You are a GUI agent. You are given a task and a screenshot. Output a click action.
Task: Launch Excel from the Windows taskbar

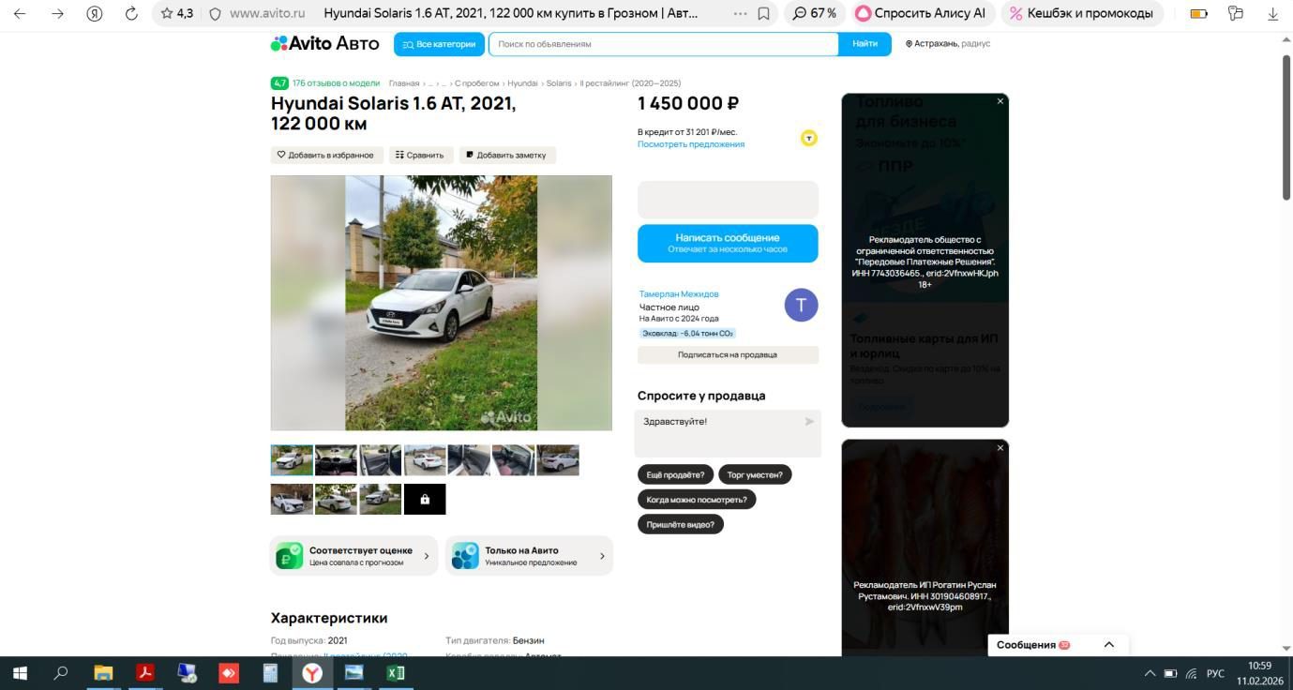[x=396, y=673]
